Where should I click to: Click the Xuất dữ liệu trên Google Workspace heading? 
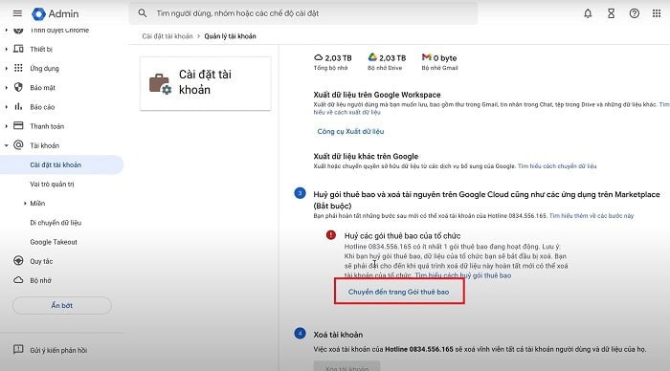point(377,95)
